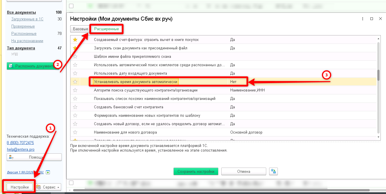Viewport: 386px width, 194px height.
Task: Call support link 8 (800) 7072475
Action: click(20, 143)
